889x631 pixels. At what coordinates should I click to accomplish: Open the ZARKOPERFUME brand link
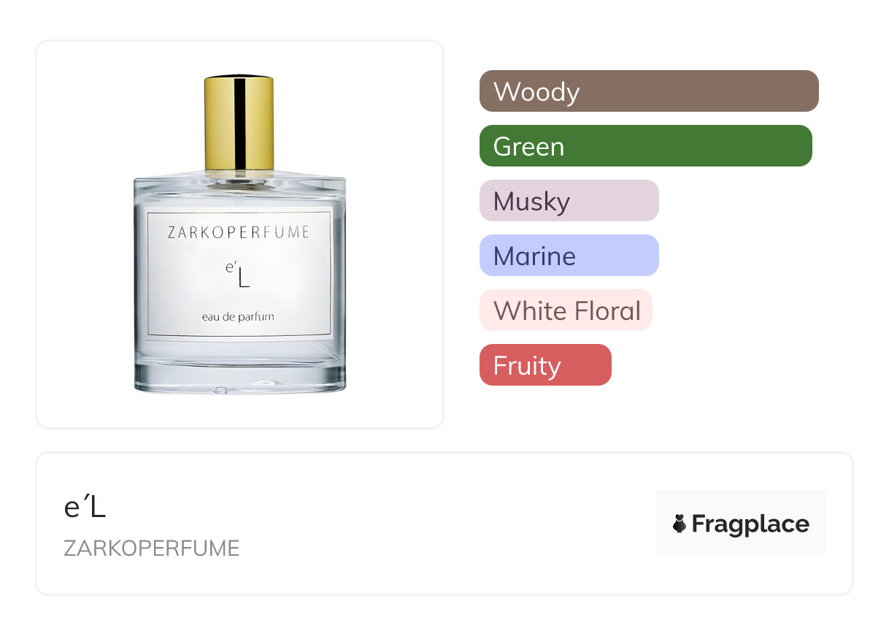(x=152, y=548)
